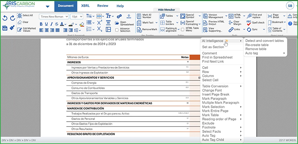Click the Open Spreadsheet button
Image resolution: width=298 pixels, height=144 pixels.
point(124,23)
